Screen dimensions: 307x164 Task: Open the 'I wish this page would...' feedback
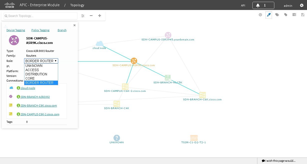(279, 161)
